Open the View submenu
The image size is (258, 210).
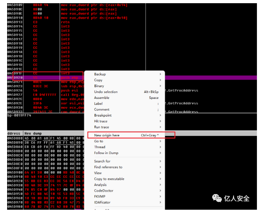(x=125, y=173)
